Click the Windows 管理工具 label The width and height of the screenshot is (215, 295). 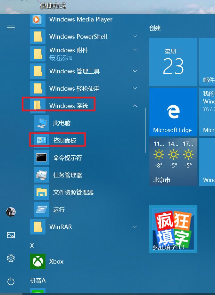74,71
